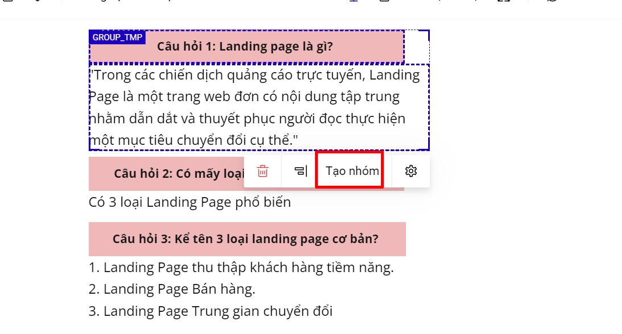Click the line 'Page là một trang web đơn'
The image size is (622, 334).
point(244,97)
